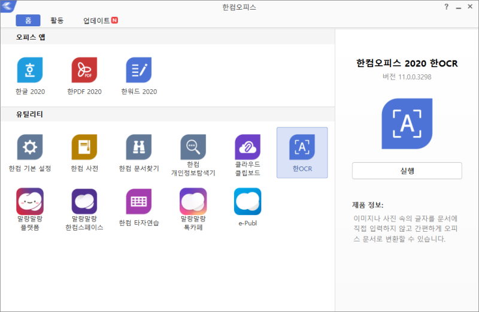Viewport: 479px width, 312px height.
Task: Click the 버전 11.0.0.3298 text
Action: (407, 77)
